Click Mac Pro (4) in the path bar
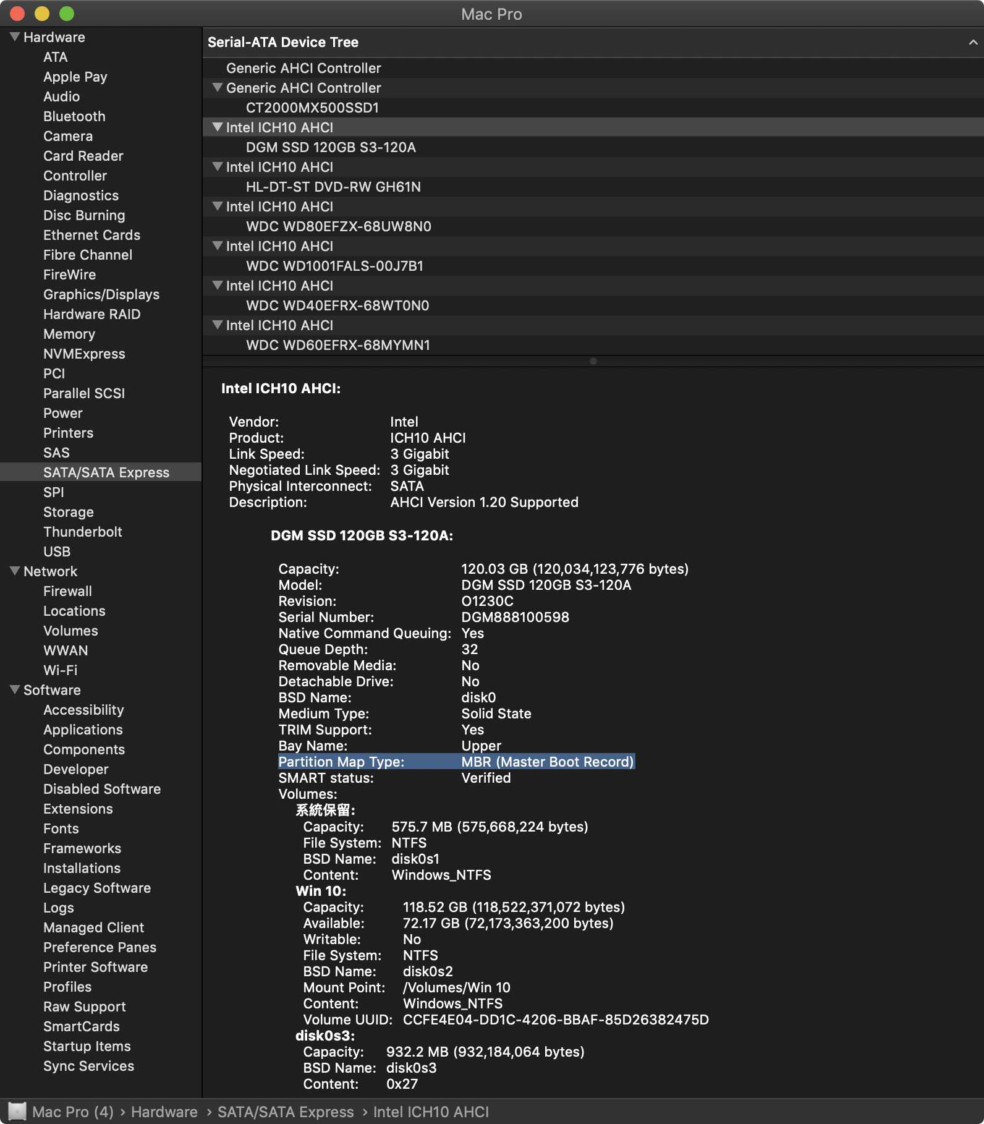Screen dimensions: 984x1124 (x=73, y=1112)
